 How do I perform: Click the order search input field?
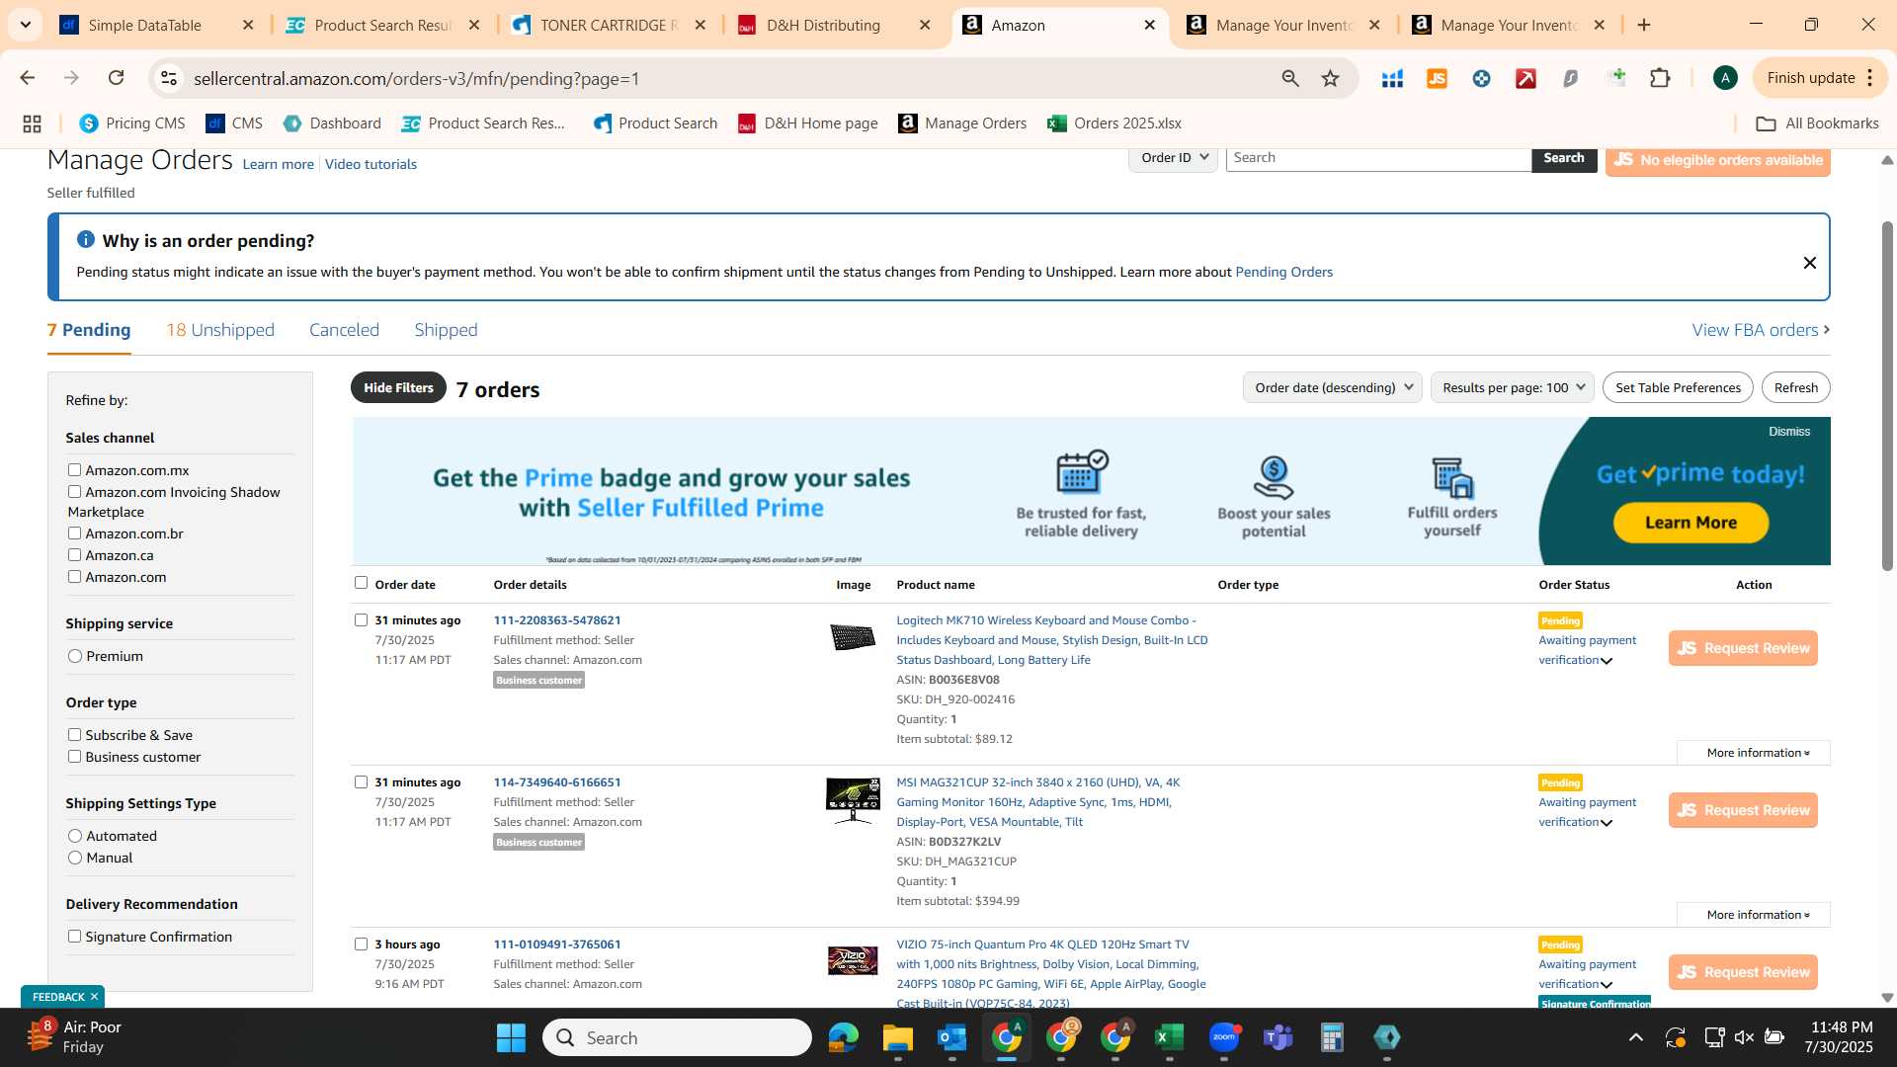pyautogui.click(x=1378, y=158)
